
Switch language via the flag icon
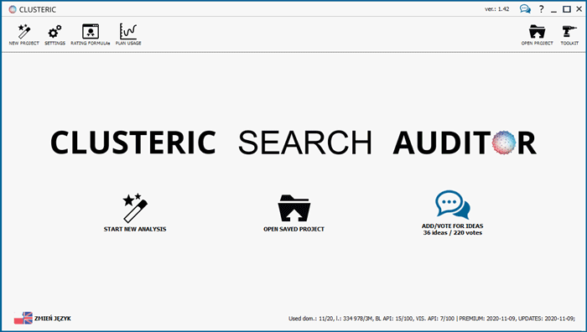tap(23, 318)
